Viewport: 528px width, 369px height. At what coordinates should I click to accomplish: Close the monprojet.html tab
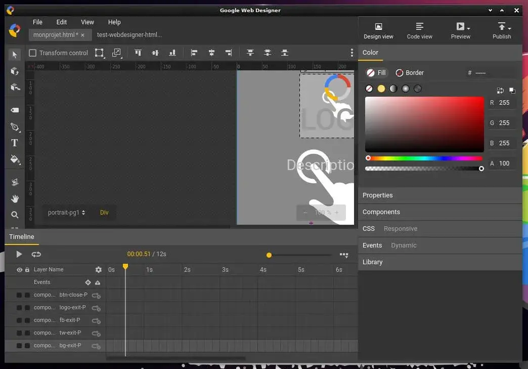coord(82,35)
